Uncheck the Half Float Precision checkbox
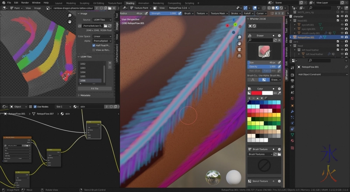Screen dimensions: 350x192 94,45
